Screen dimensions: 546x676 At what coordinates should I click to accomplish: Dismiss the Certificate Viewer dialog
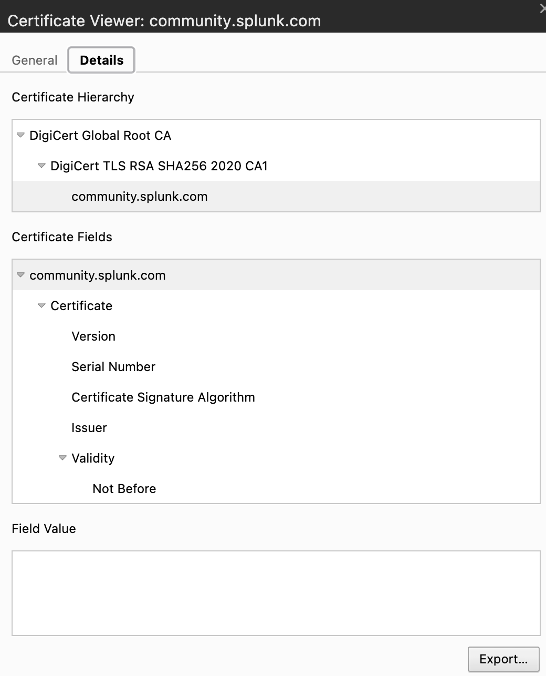[542, 8]
